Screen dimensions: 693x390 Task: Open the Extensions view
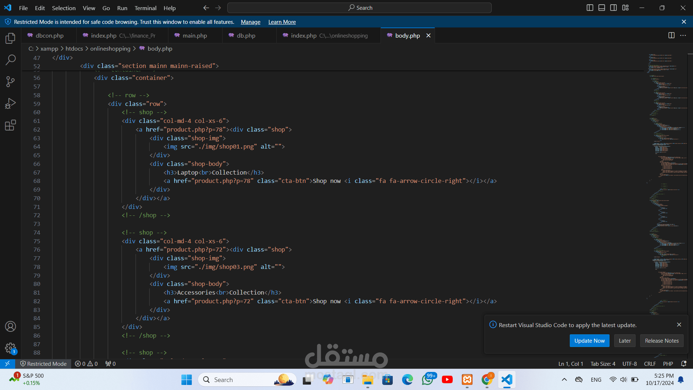[x=10, y=125]
